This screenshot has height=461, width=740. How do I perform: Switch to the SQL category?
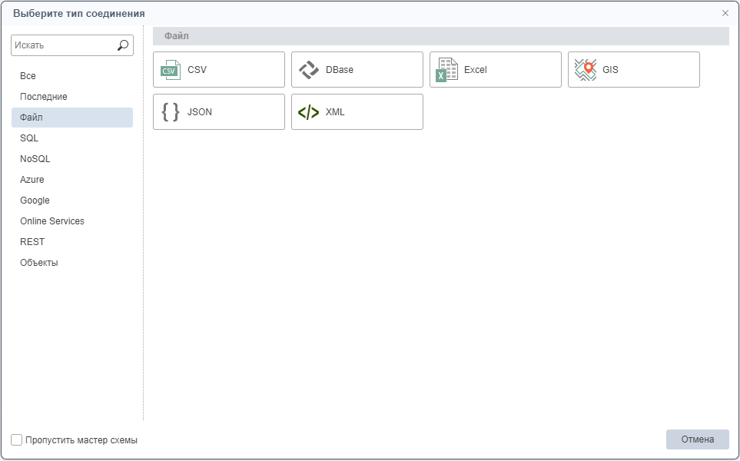[29, 138]
